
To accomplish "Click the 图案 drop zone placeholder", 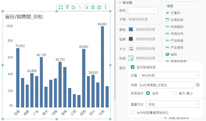I will [146, 39].
